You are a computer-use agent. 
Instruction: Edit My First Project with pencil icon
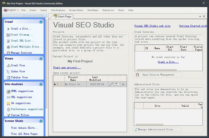pos(111,84)
